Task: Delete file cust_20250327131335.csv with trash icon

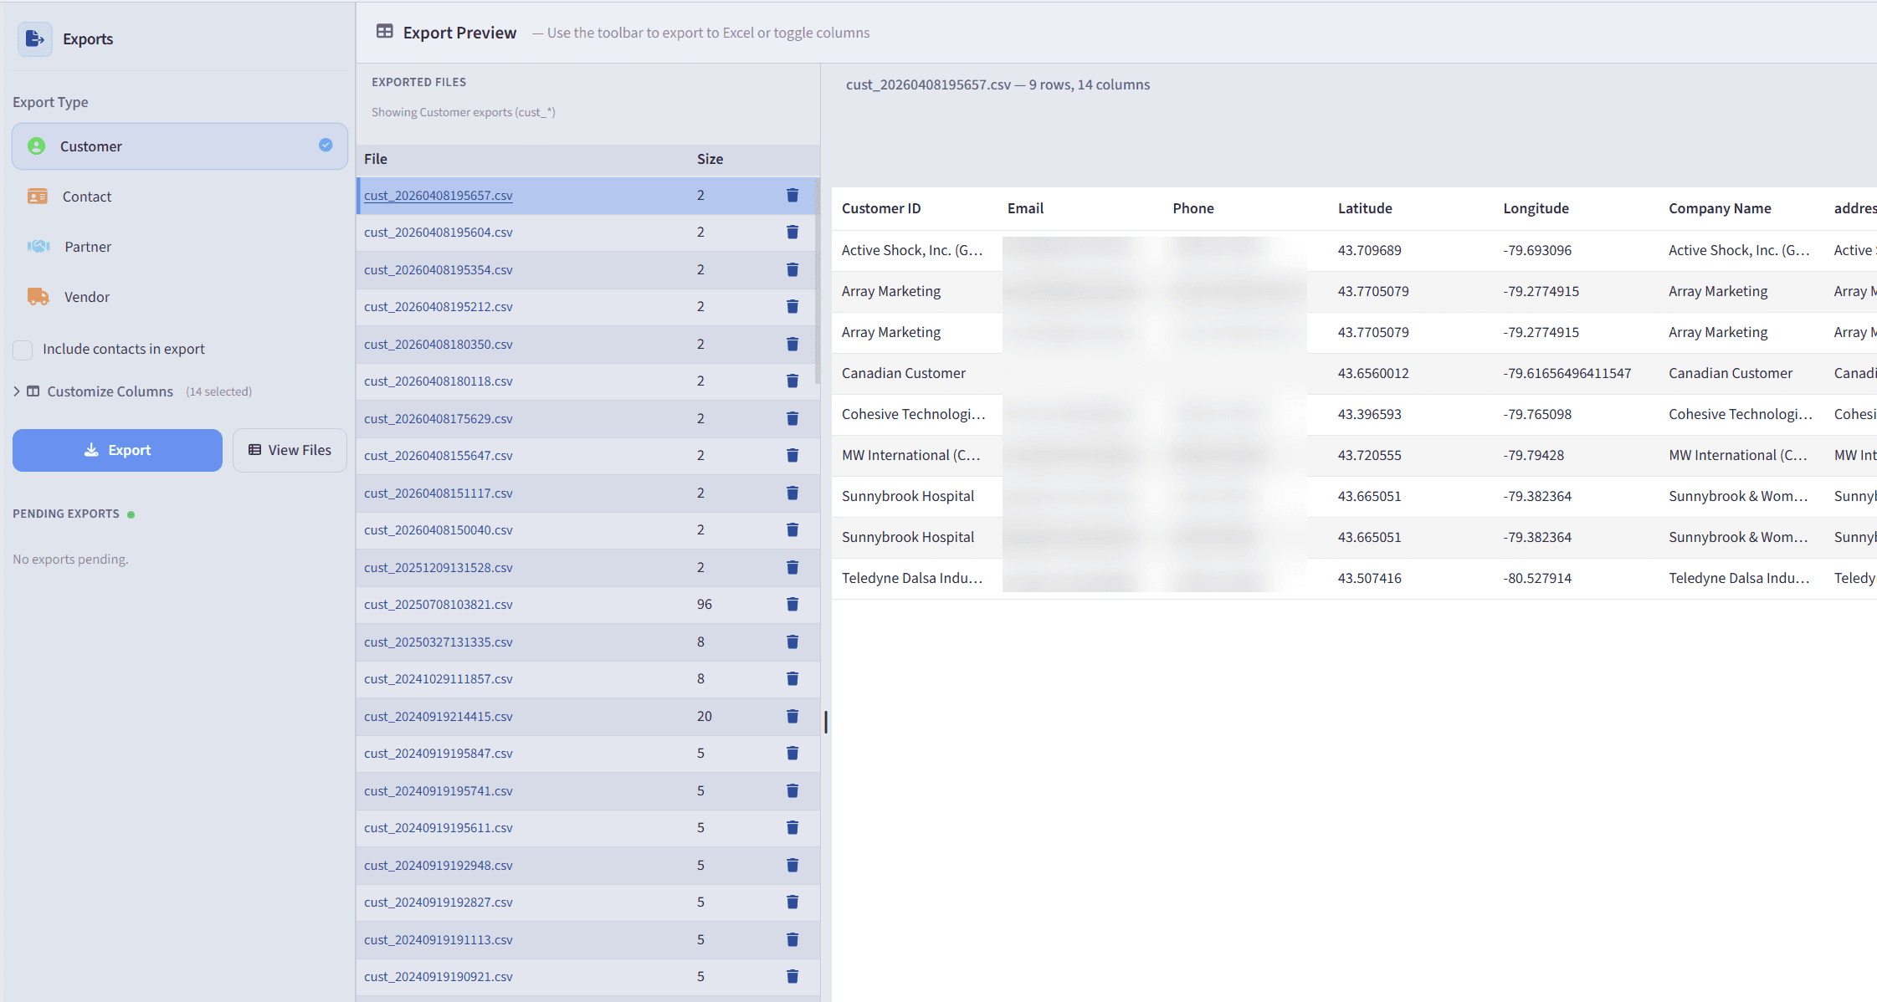Action: click(x=792, y=642)
